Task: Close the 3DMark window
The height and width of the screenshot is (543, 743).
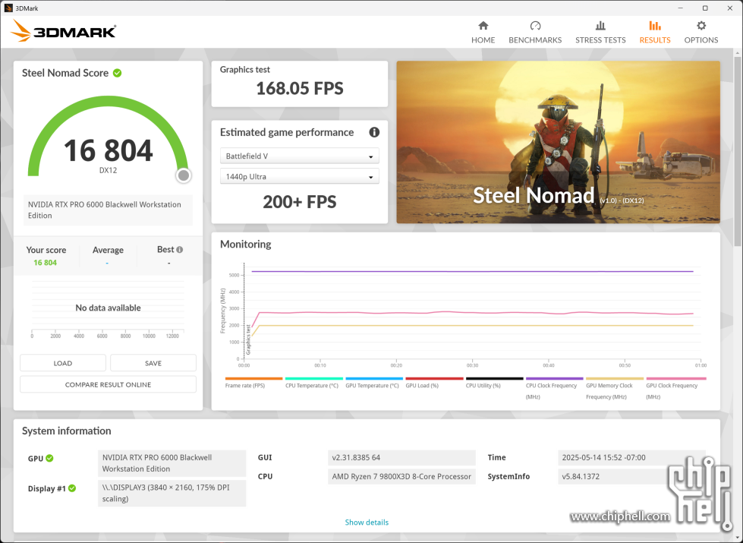Action: [730, 8]
